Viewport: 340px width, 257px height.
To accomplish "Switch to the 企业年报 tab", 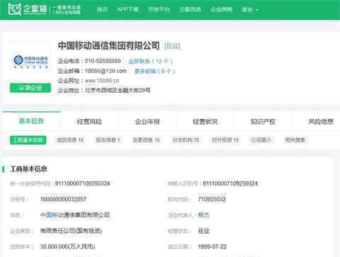I will point(147,122).
